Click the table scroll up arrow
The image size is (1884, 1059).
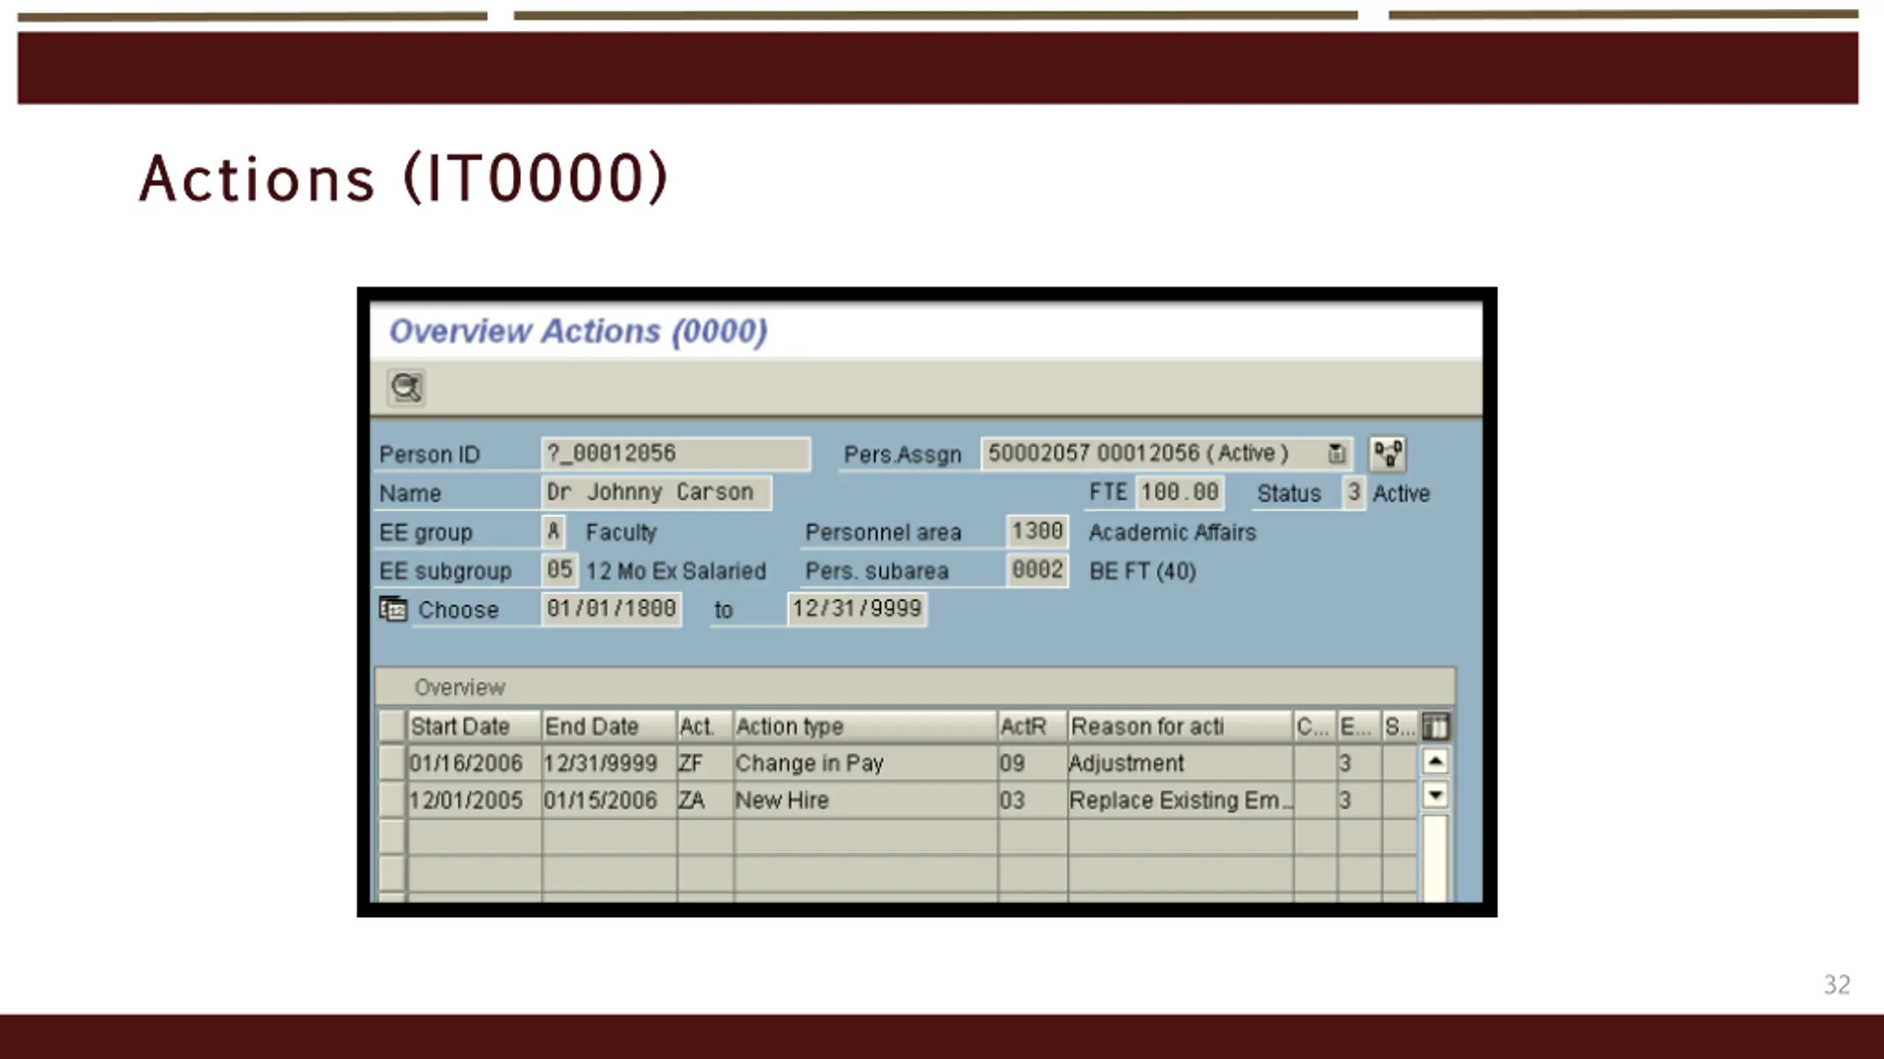click(1435, 761)
